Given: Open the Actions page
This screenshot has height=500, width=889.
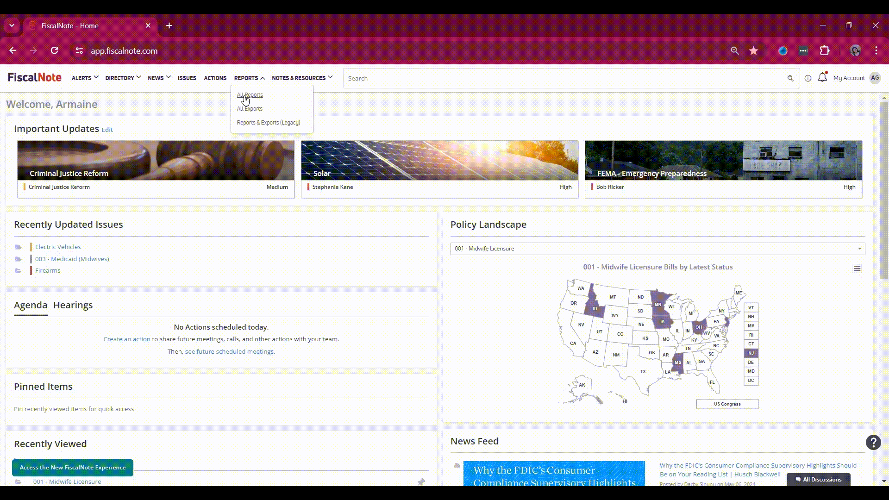Looking at the screenshot, I should pos(215,78).
